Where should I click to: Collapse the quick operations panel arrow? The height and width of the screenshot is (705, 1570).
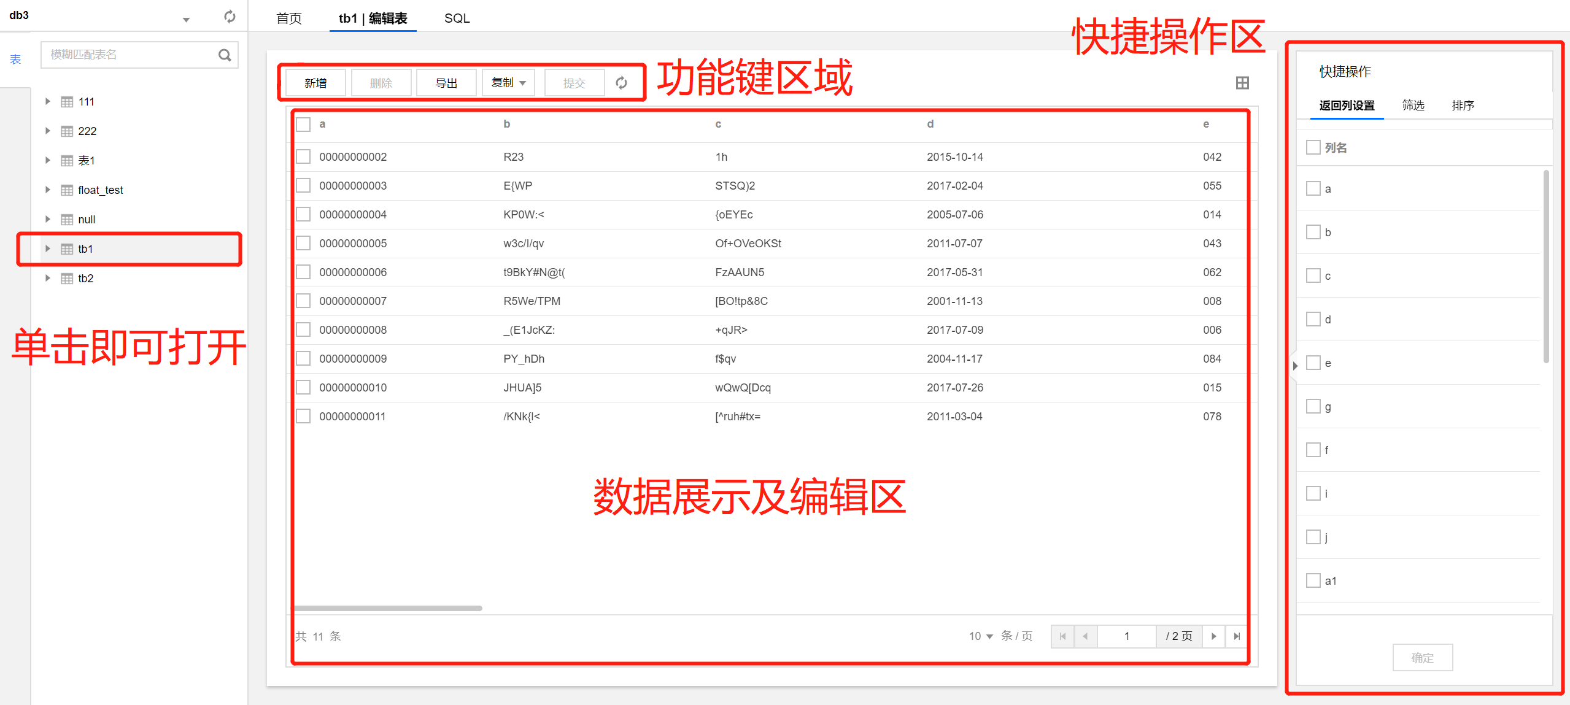coord(1295,366)
